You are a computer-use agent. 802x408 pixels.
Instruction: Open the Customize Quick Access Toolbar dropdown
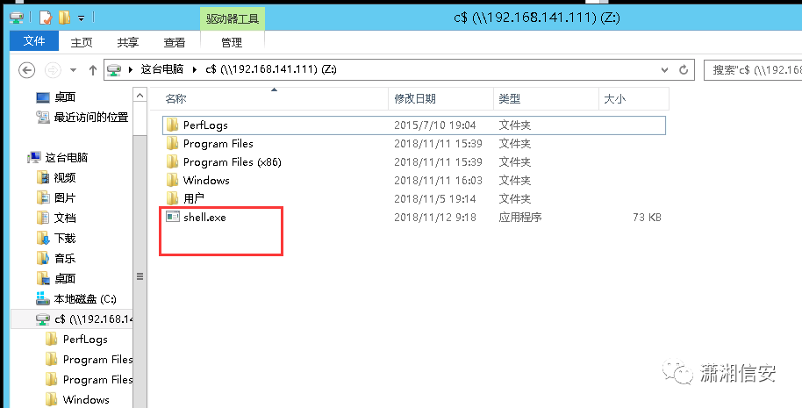click(x=81, y=18)
